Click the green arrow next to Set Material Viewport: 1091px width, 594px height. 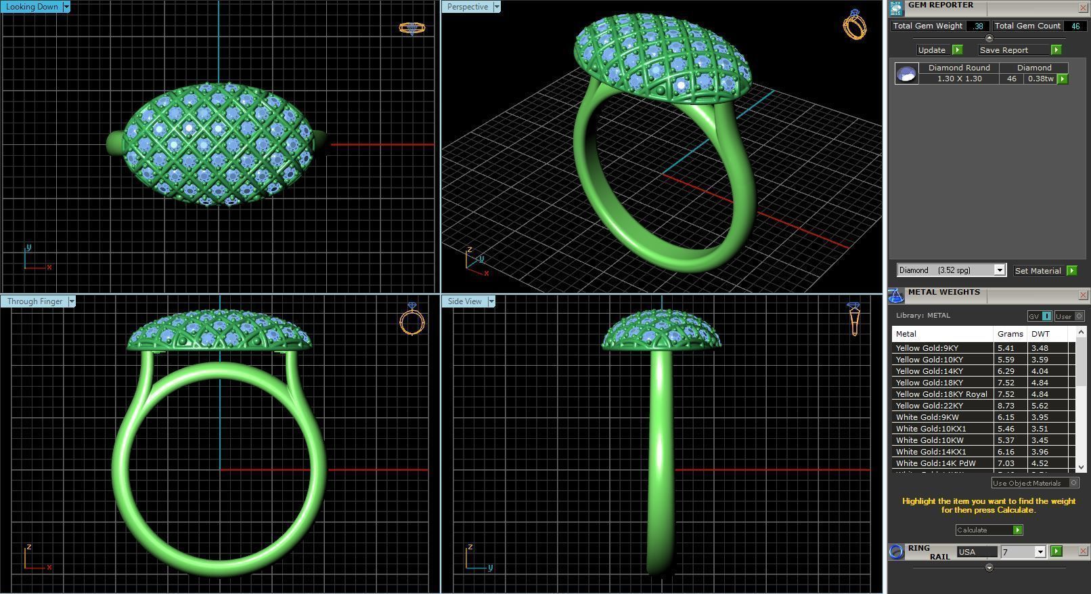pyautogui.click(x=1071, y=271)
